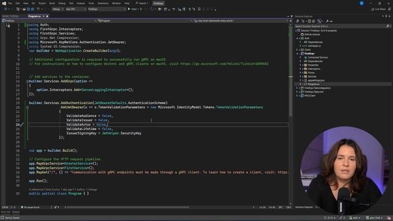
Task: Expand the Services folder
Action: [x=300, y=76]
